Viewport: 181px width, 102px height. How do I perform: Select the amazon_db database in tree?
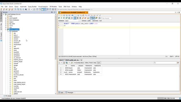(x=17, y=41)
